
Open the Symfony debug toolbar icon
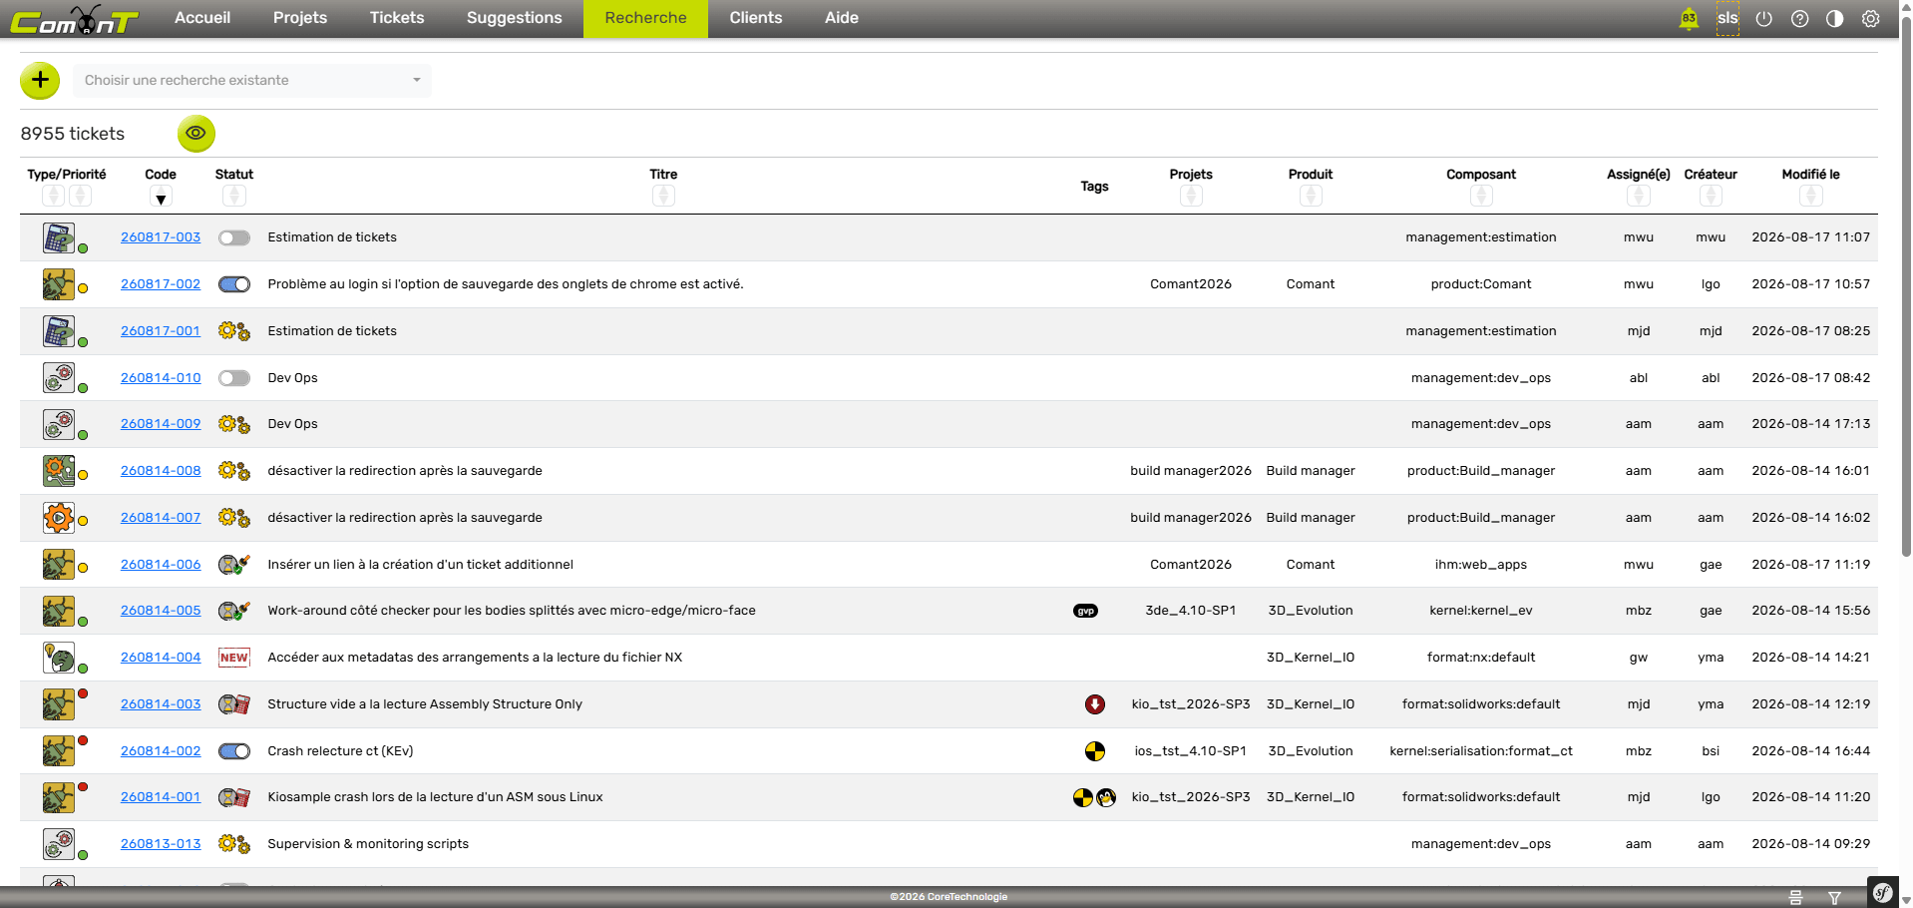pos(1882,892)
